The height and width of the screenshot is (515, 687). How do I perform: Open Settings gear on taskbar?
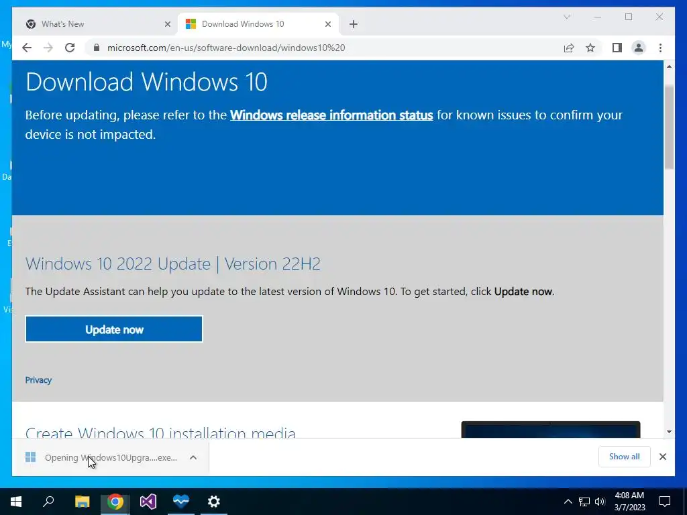pos(214,502)
